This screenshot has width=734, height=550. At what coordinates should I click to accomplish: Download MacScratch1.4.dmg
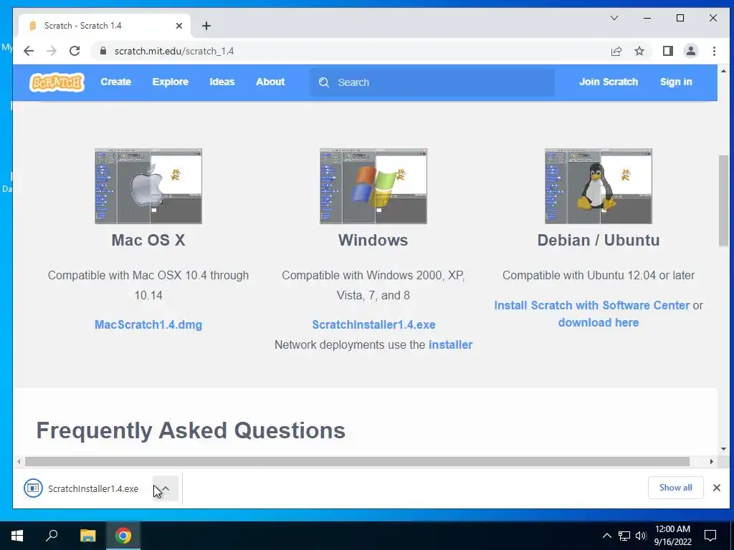point(148,324)
